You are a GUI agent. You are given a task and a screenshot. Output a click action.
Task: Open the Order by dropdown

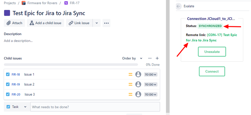(132, 58)
